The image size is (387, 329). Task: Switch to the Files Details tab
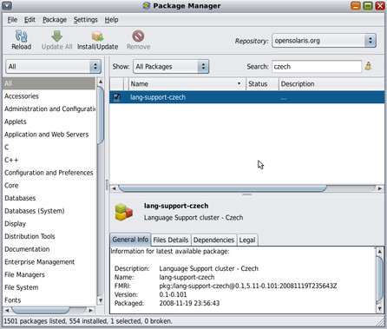pyautogui.click(x=171, y=240)
